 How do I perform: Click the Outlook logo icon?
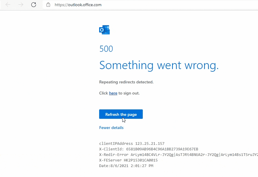[x=104, y=30]
